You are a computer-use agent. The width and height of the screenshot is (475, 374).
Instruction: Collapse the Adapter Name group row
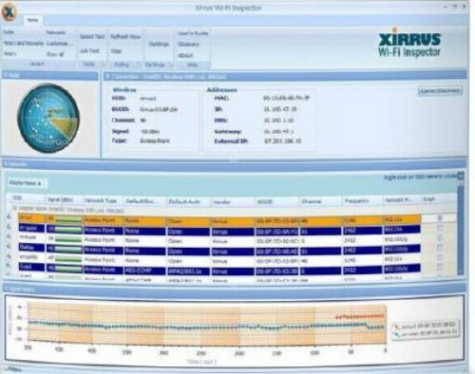click(14, 209)
